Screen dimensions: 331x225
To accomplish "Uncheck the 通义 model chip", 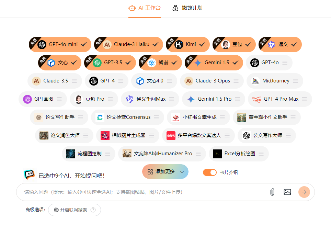I will (x=280, y=44).
